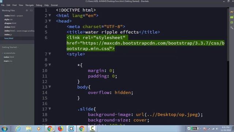Launch Internet Explorer from the taskbar
This screenshot has height=132, width=234.
tap(18, 129)
